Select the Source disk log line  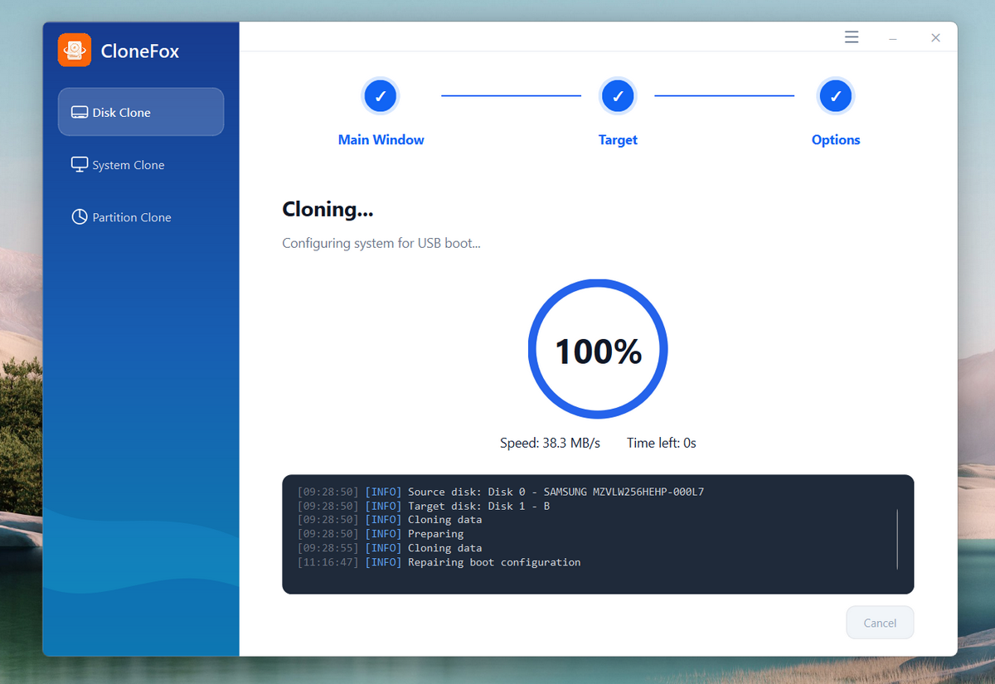point(500,492)
